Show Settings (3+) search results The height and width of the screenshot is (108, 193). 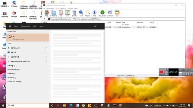[x=12, y=66]
